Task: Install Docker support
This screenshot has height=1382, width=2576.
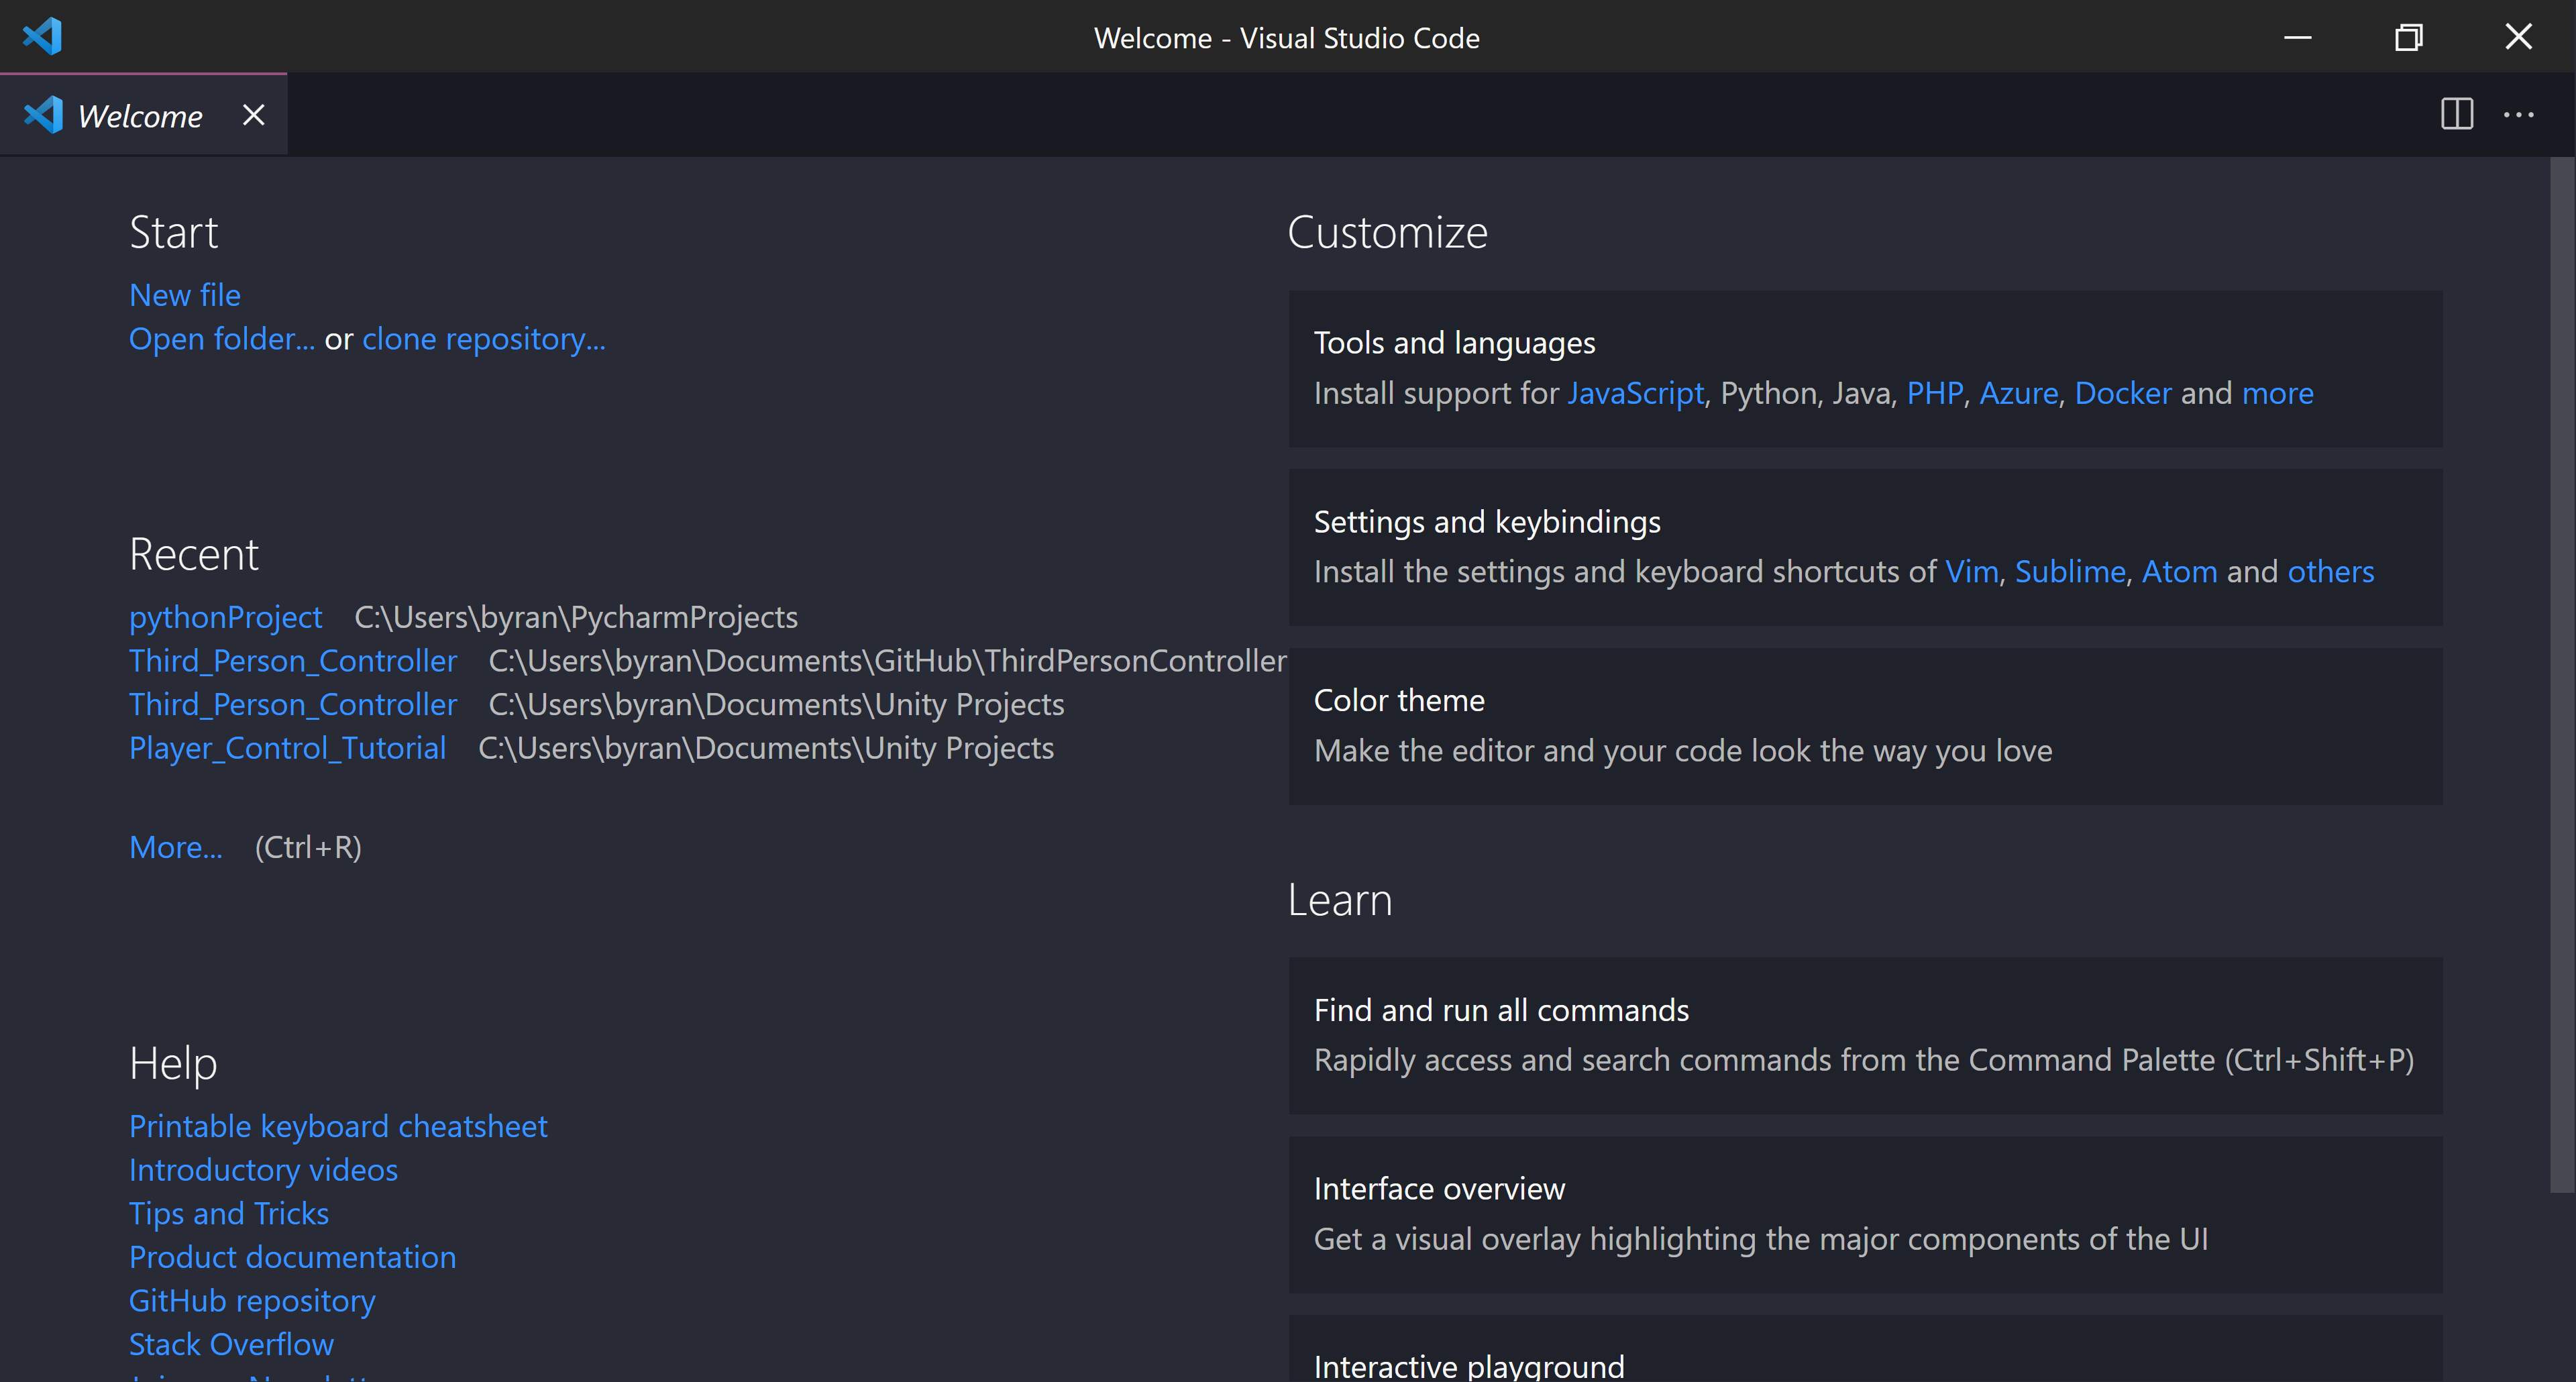Action: click(2123, 393)
